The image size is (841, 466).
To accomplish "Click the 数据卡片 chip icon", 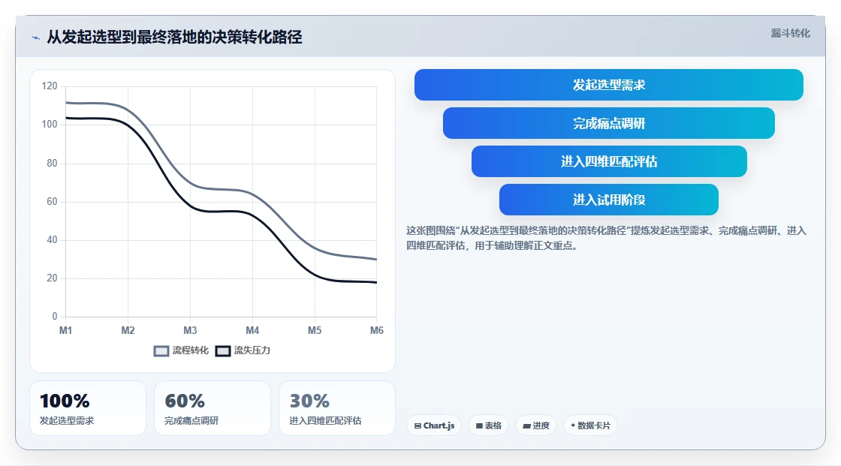I will tap(573, 425).
